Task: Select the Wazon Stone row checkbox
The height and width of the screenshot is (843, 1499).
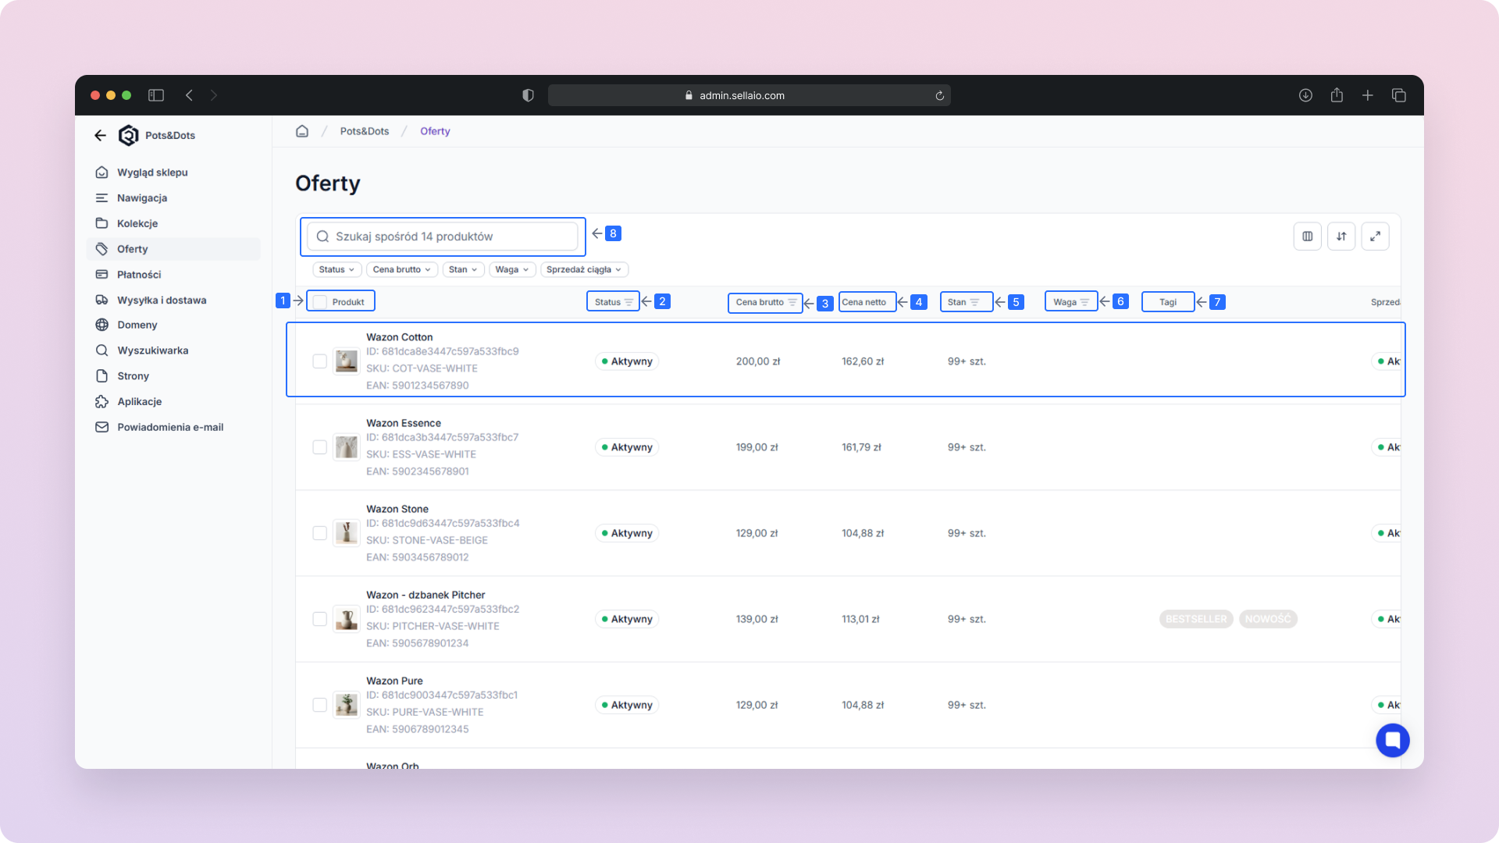Action: click(x=319, y=533)
